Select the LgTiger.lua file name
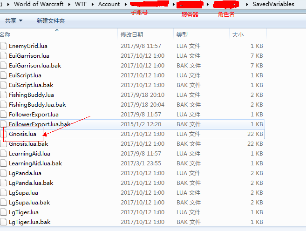Viewport: 306px width, 231px height. (24, 212)
